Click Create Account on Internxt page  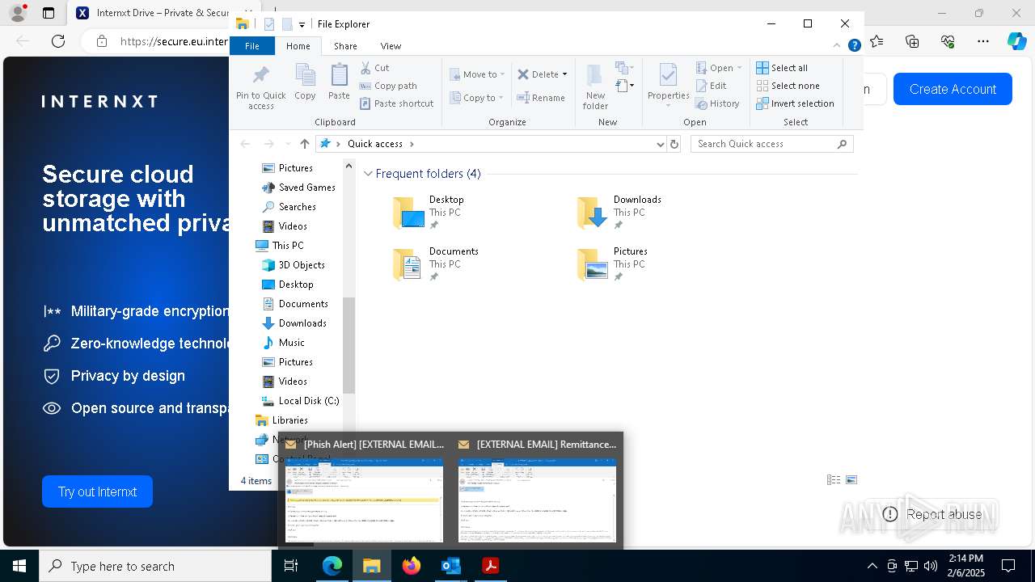[x=953, y=89]
